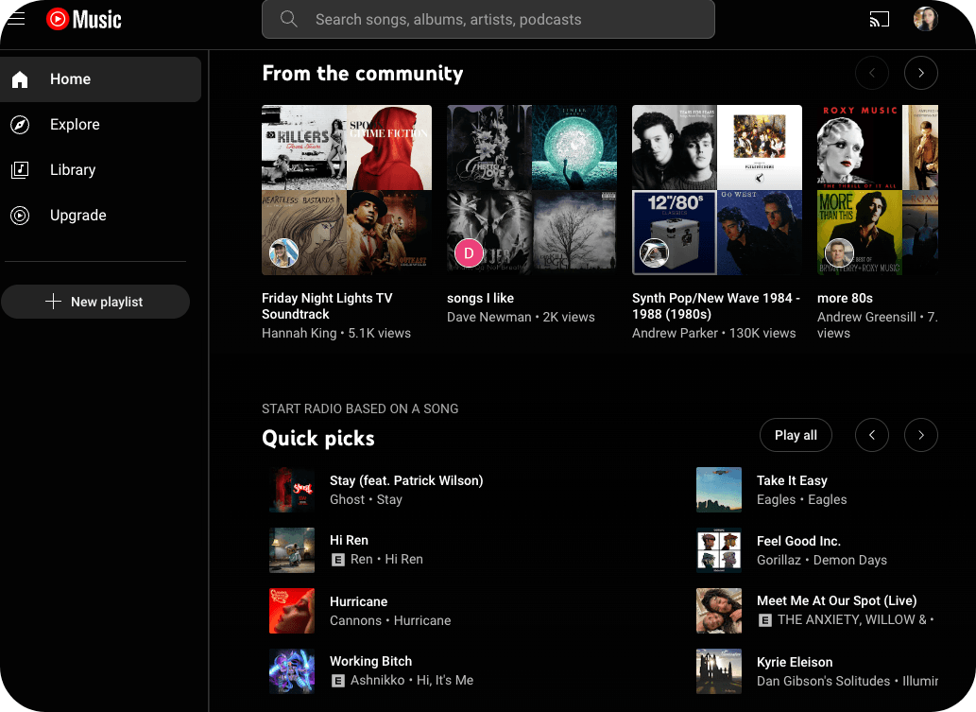The width and height of the screenshot is (976, 712).
Task: Open the Cannons artist link
Action: click(x=355, y=621)
